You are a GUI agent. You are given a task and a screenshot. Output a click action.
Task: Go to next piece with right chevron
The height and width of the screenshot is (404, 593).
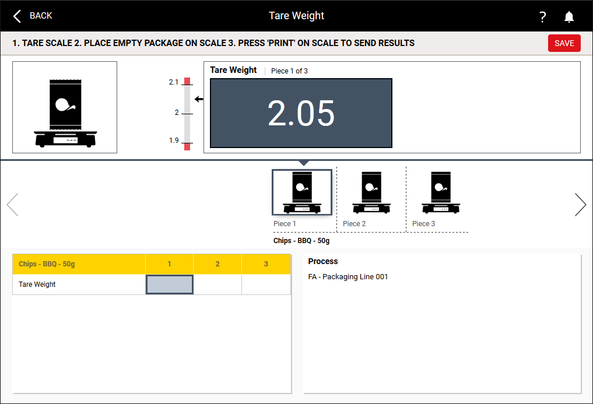coord(580,205)
